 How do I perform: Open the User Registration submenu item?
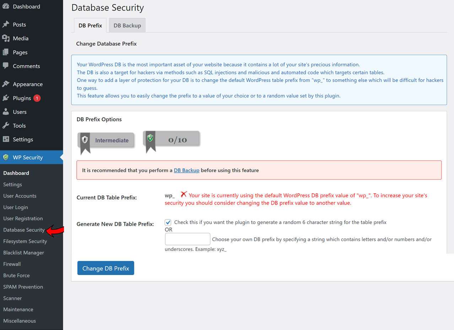coord(23,219)
